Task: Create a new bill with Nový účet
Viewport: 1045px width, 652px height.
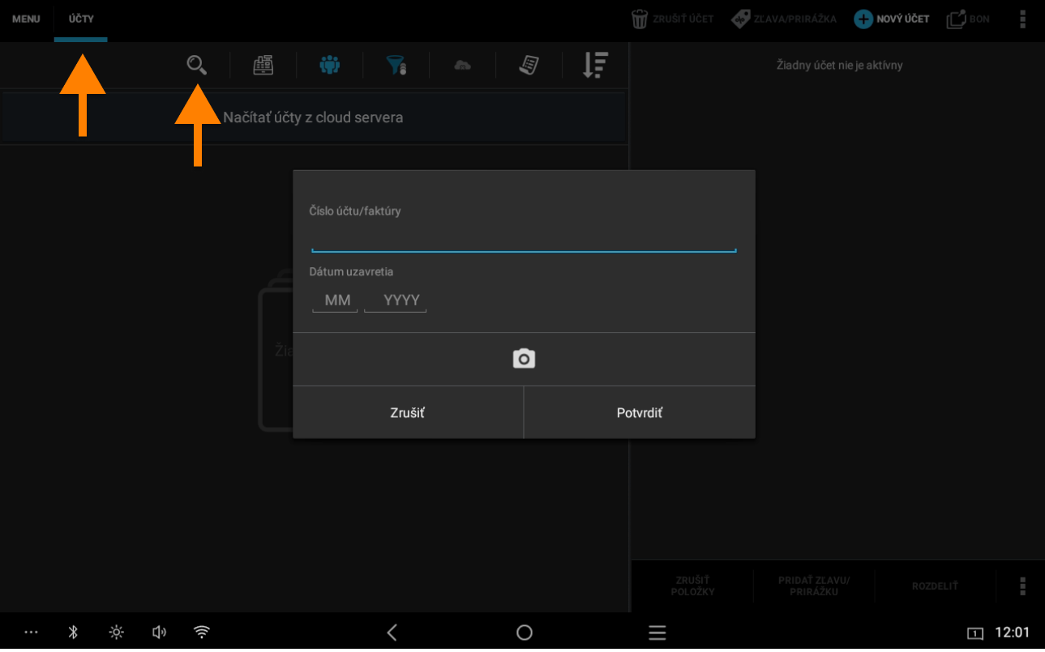Action: pos(892,19)
